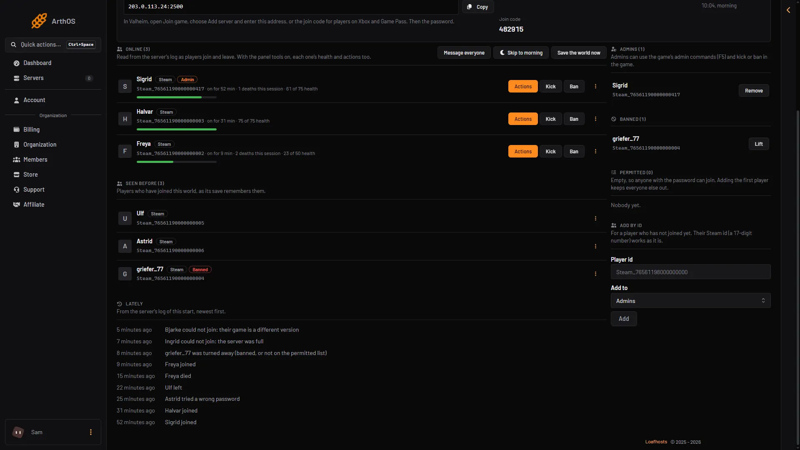
Task: Kick player Freya
Action: click(x=551, y=152)
